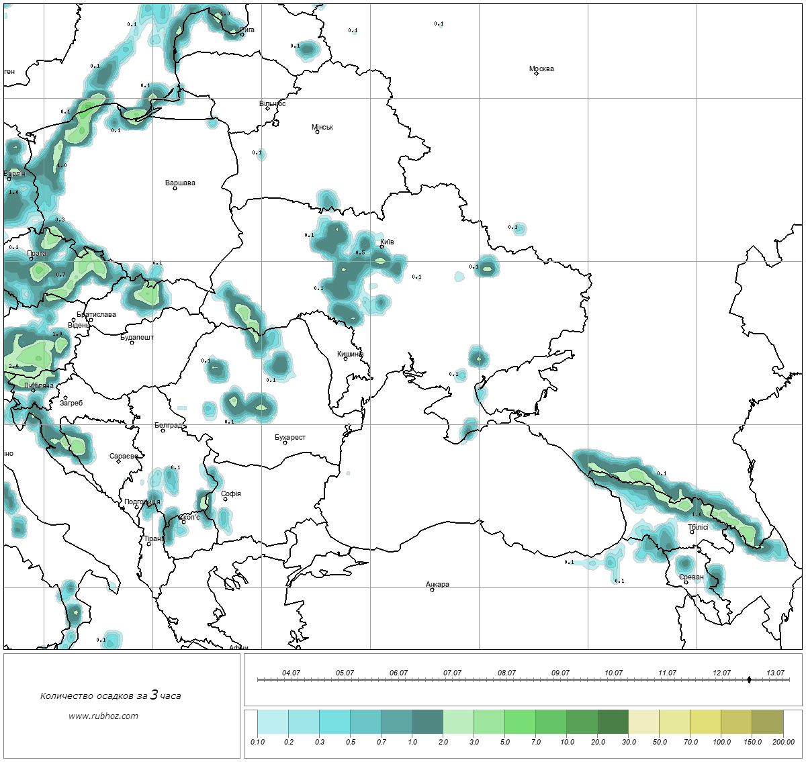
Task: Select the Chisinau city marker
Action: (x=345, y=359)
